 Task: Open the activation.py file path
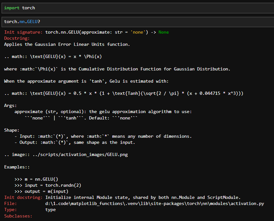(x=155, y=203)
